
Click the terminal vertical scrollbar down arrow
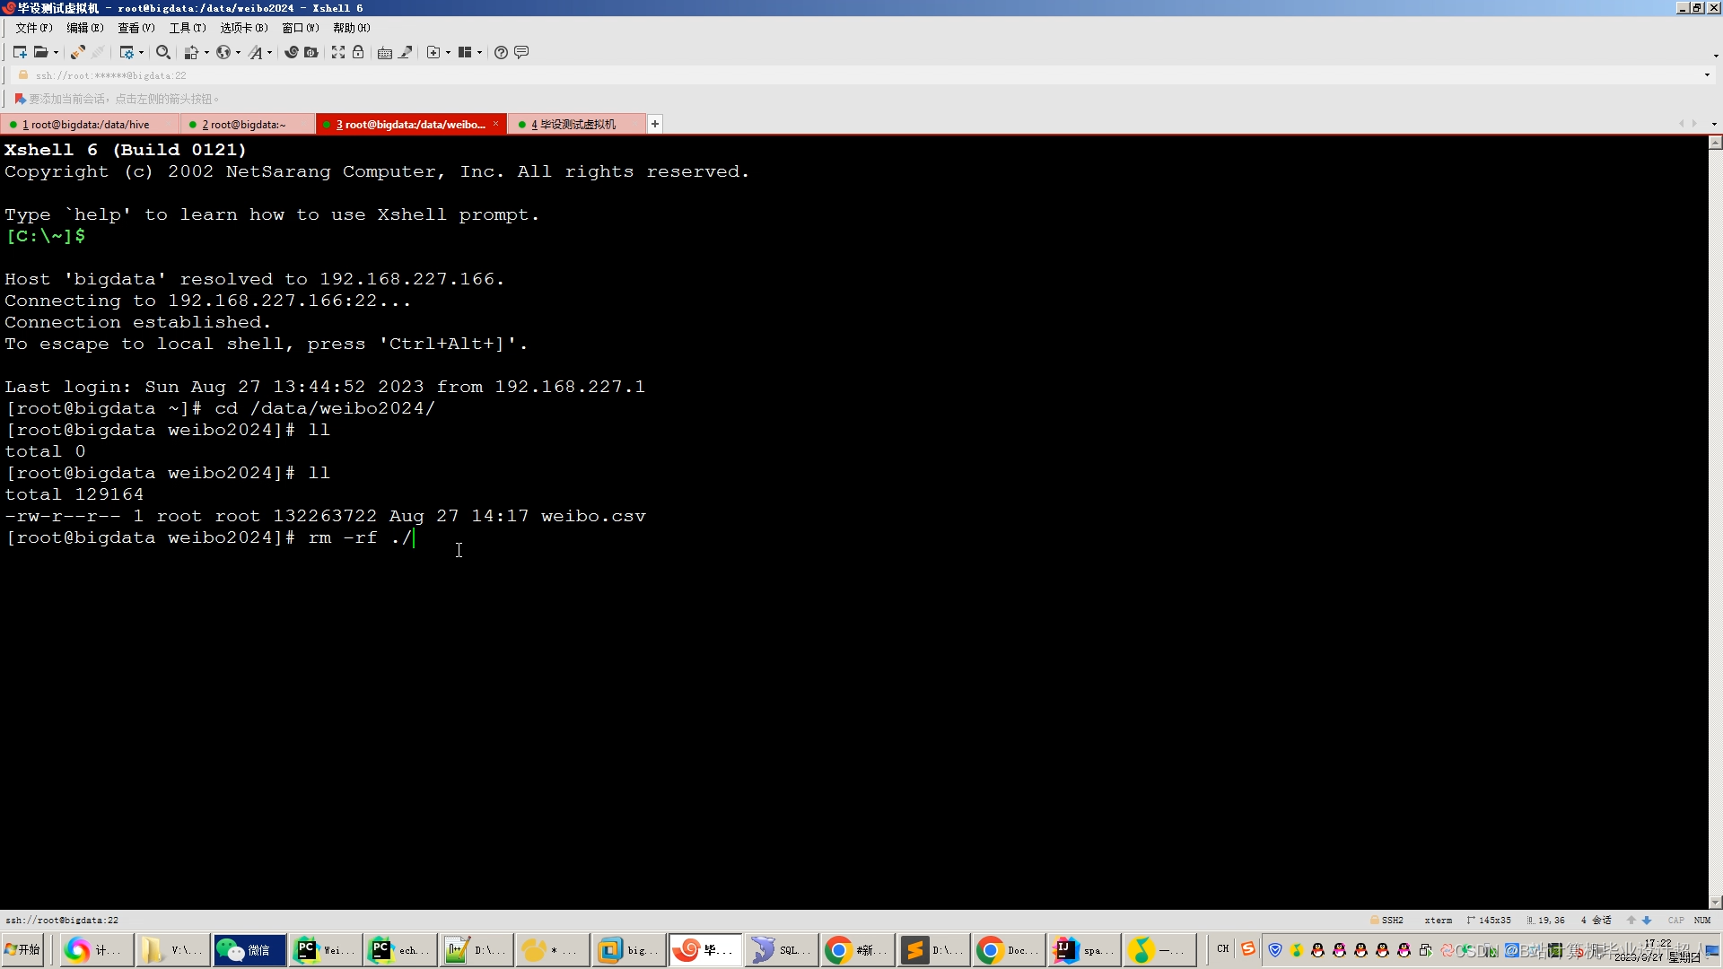pos(1715,903)
